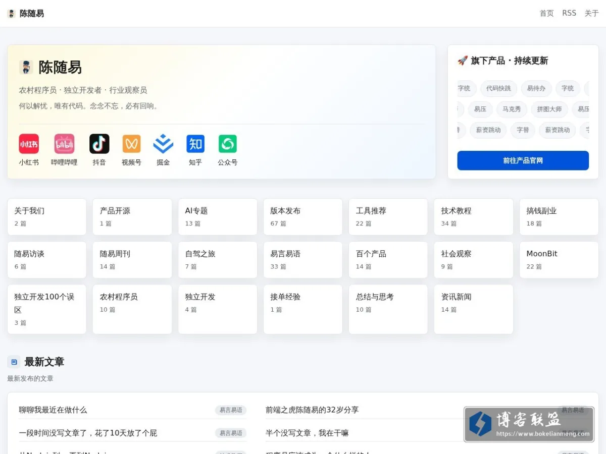Click the 陈随易 site title in header
The width and height of the screenshot is (606, 454).
point(32,14)
